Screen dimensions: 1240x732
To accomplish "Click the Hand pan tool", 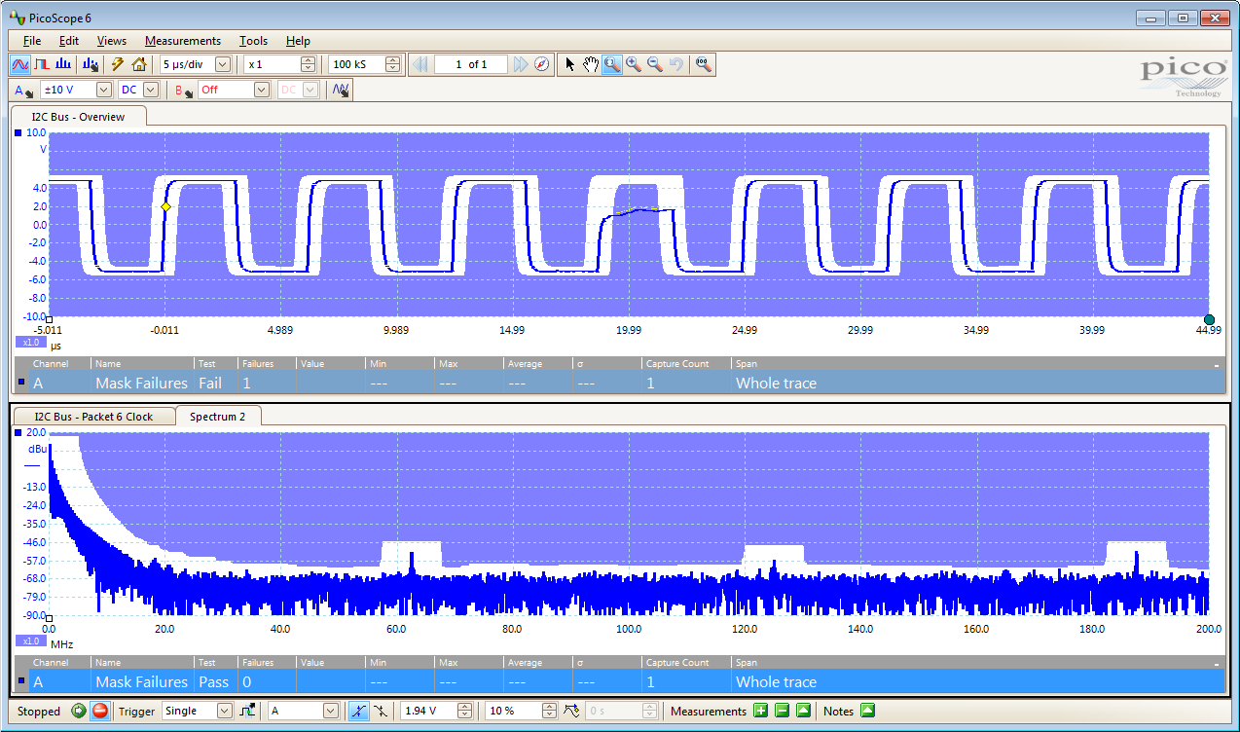I will click(591, 64).
